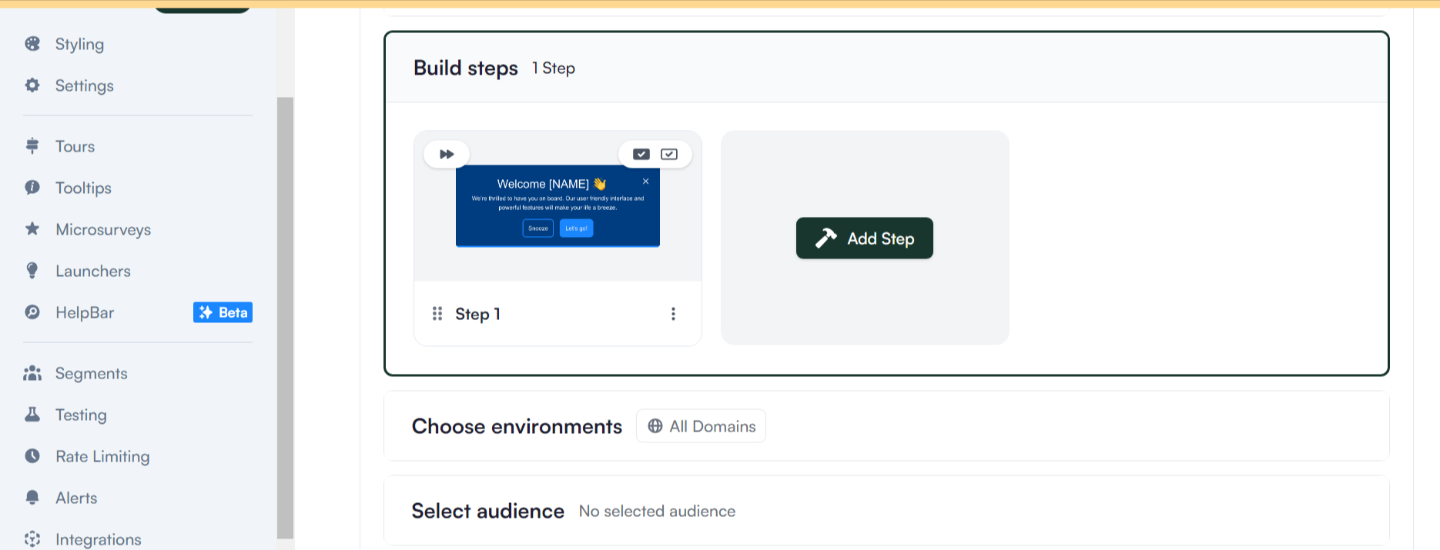The width and height of the screenshot is (1440, 550).
Task: Click the filled checkbox icon on Step 1
Action: 641,154
